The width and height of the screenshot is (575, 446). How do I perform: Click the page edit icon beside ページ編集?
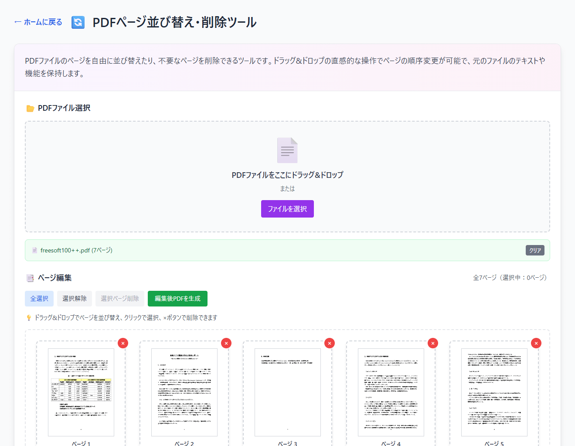pyautogui.click(x=30, y=278)
